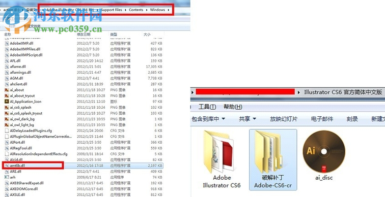Select the file name AIResolutionIndependentEffects.cfg
Viewport: 385px width, 197px height.
tap(39, 154)
